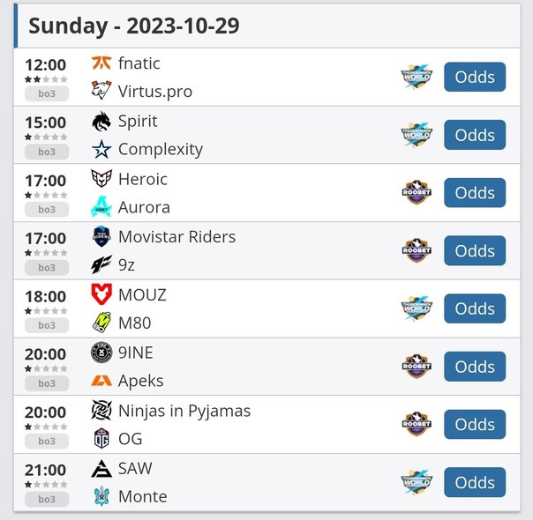Open Thunderpick World icon for fnatic match

coord(417,77)
